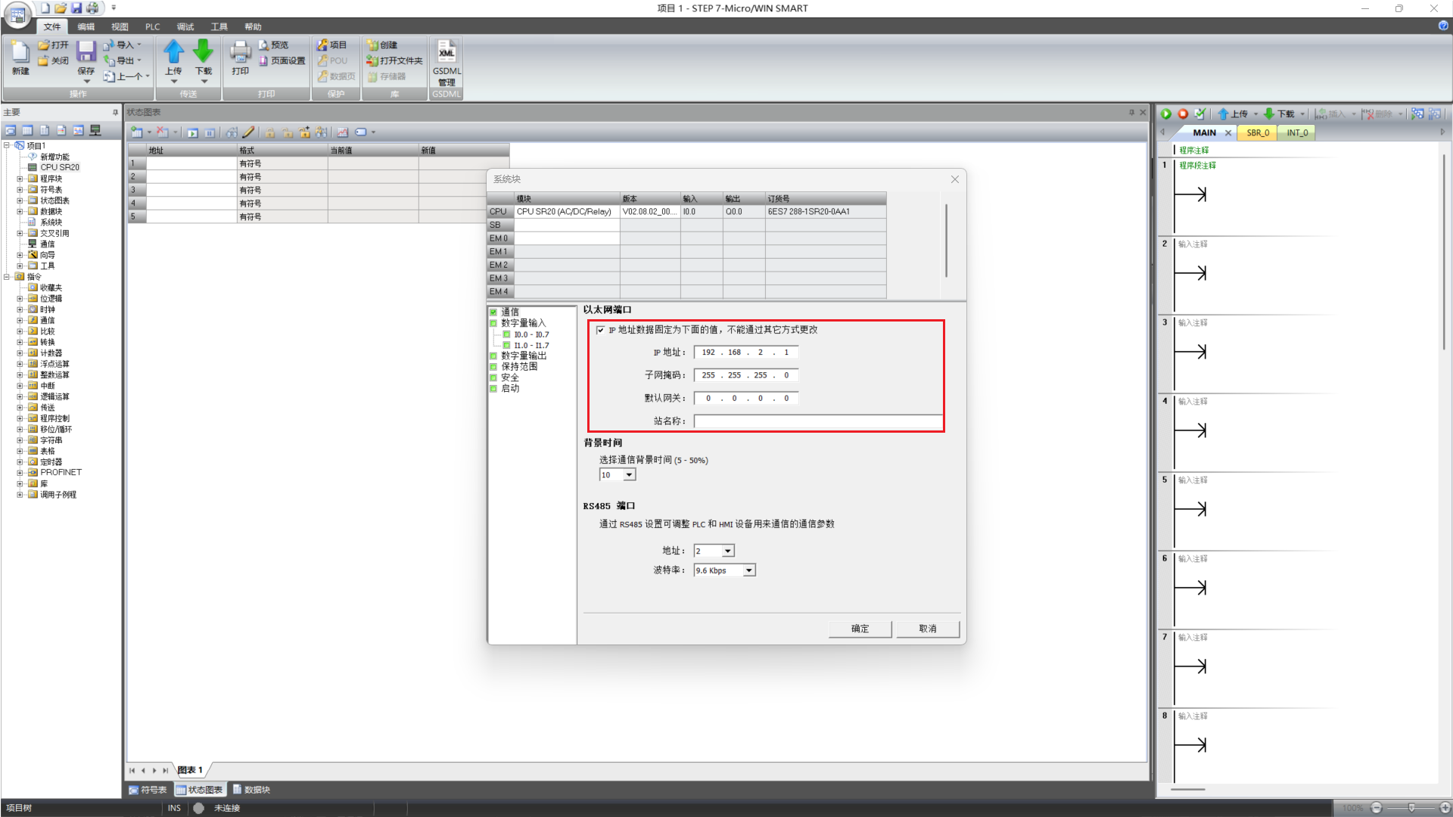This screenshot has height=817, width=1453.
Task: Uncheck the fixed IP address checkbox
Action: coord(601,330)
